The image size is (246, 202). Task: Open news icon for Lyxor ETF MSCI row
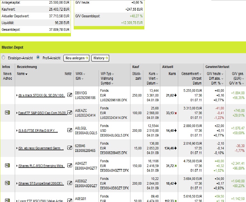[x=7, y=200]
